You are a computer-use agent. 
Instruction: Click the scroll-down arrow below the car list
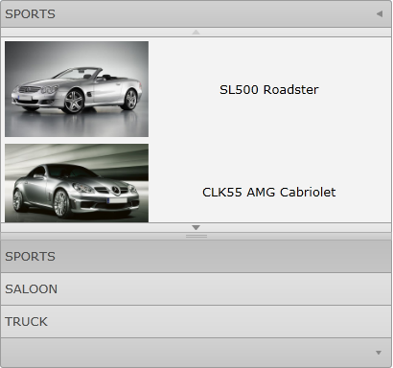pyautogui.click(x=196, y=227)
